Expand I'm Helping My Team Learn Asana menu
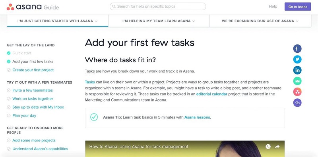318x157 pixels. point(159,21)
